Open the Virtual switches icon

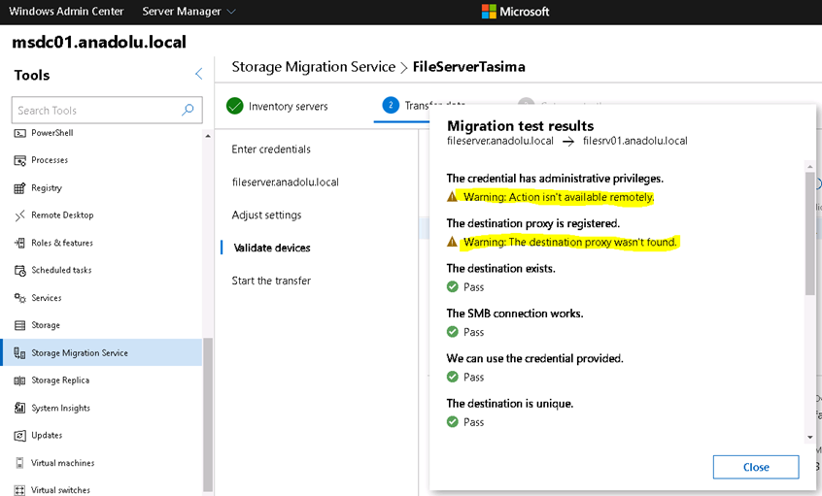[20, 490]
